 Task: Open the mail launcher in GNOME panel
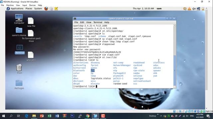[51, 9]
